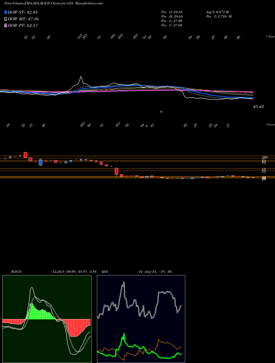
Task: Select the 'DOW ST: 32.83' legend text
Action: click(x=23, y=12)
